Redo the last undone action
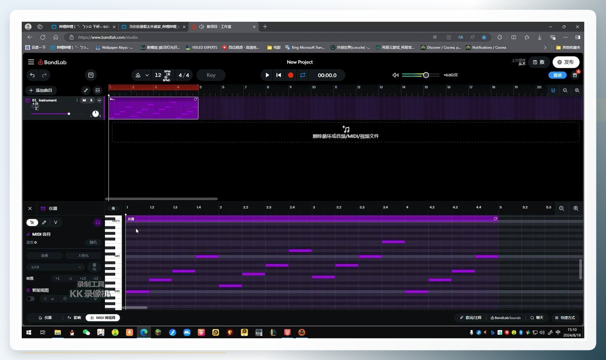 pyautogui.click(x=44, y=75)
